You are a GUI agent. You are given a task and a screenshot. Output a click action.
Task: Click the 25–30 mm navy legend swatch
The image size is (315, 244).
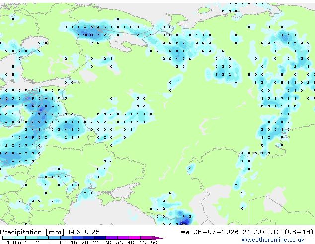[100, 238]
